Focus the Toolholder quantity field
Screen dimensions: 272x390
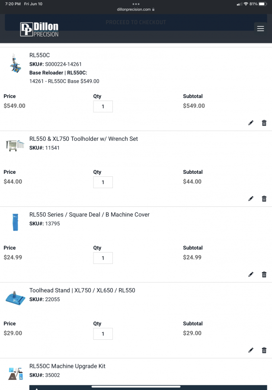tap(103, 182)
